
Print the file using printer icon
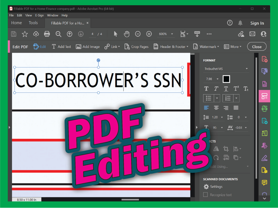coord(47,34)
